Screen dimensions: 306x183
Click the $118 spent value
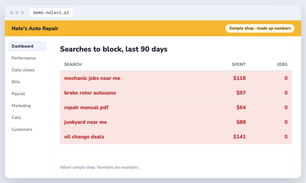coord(240,78)
